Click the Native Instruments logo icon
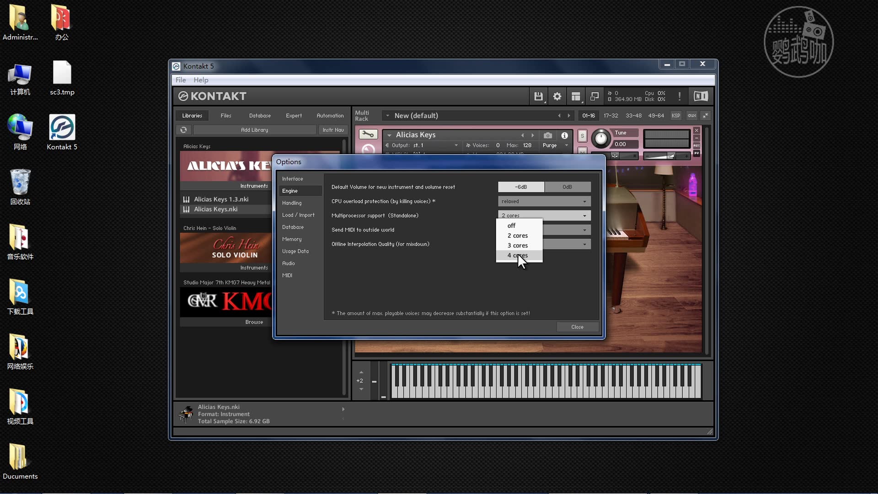This screenshot has width=878, height=494. [700, 96]
